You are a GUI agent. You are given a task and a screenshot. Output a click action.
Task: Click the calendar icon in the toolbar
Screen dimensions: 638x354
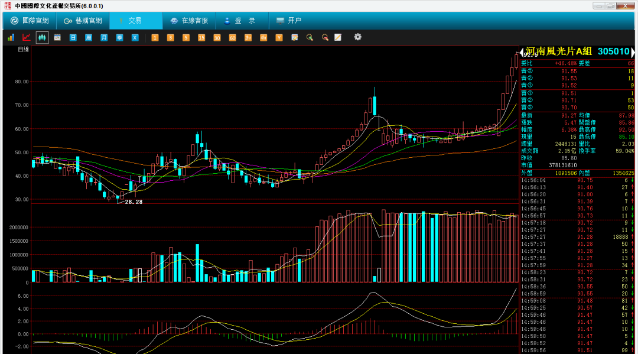(x=57, y=37)
